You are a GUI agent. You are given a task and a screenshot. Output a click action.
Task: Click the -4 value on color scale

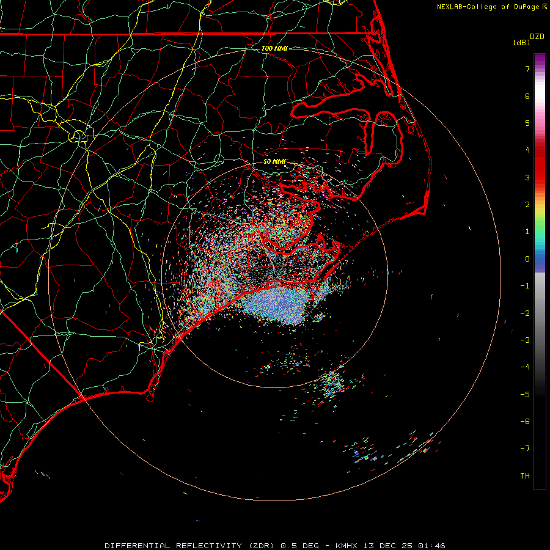pyautogui.click(x=525, y=367)
